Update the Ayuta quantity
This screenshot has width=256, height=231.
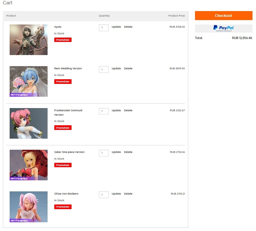116,27
